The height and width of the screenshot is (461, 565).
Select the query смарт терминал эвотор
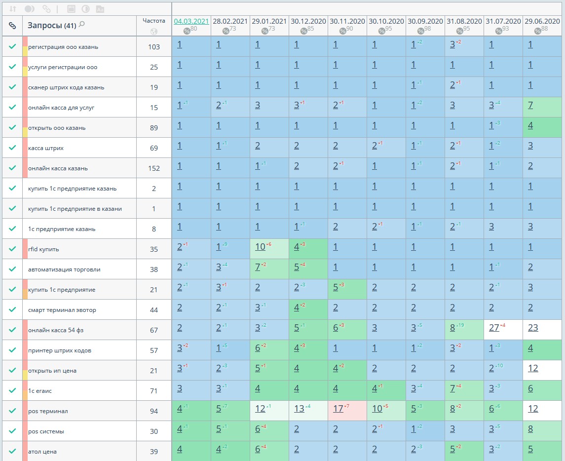click(62, 310)
